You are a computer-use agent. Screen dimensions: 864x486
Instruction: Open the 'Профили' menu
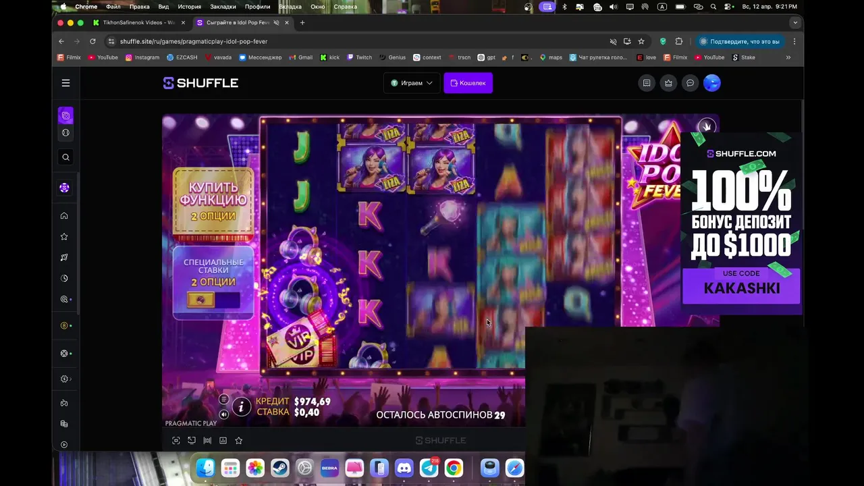click(x=257, y=7)
